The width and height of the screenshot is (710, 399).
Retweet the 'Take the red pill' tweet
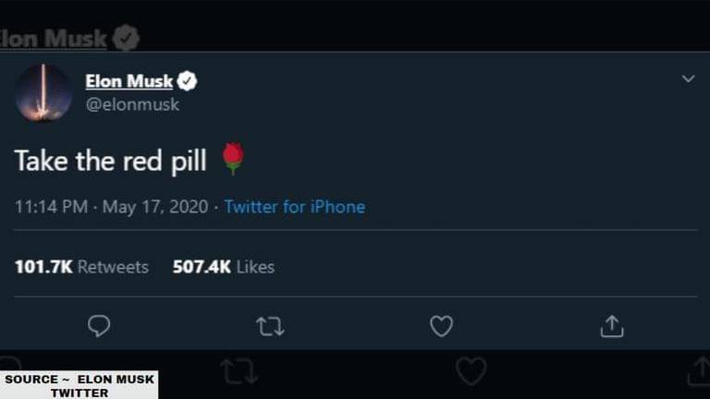[x=270, y=325]
